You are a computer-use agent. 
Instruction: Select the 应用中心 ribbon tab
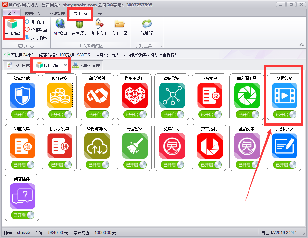point(81,13)
